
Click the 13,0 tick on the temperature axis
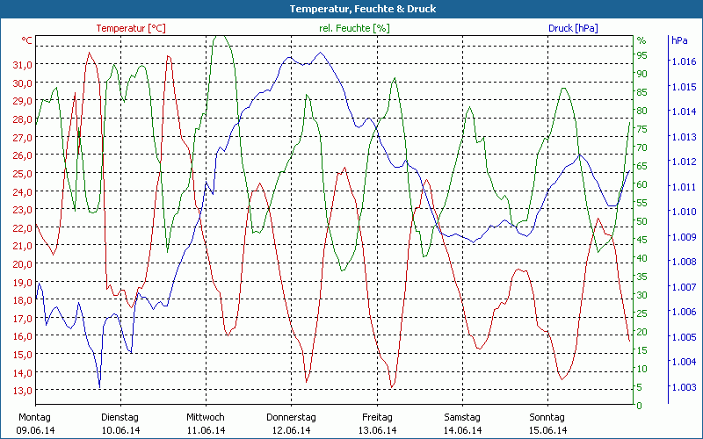pos(23,391)
